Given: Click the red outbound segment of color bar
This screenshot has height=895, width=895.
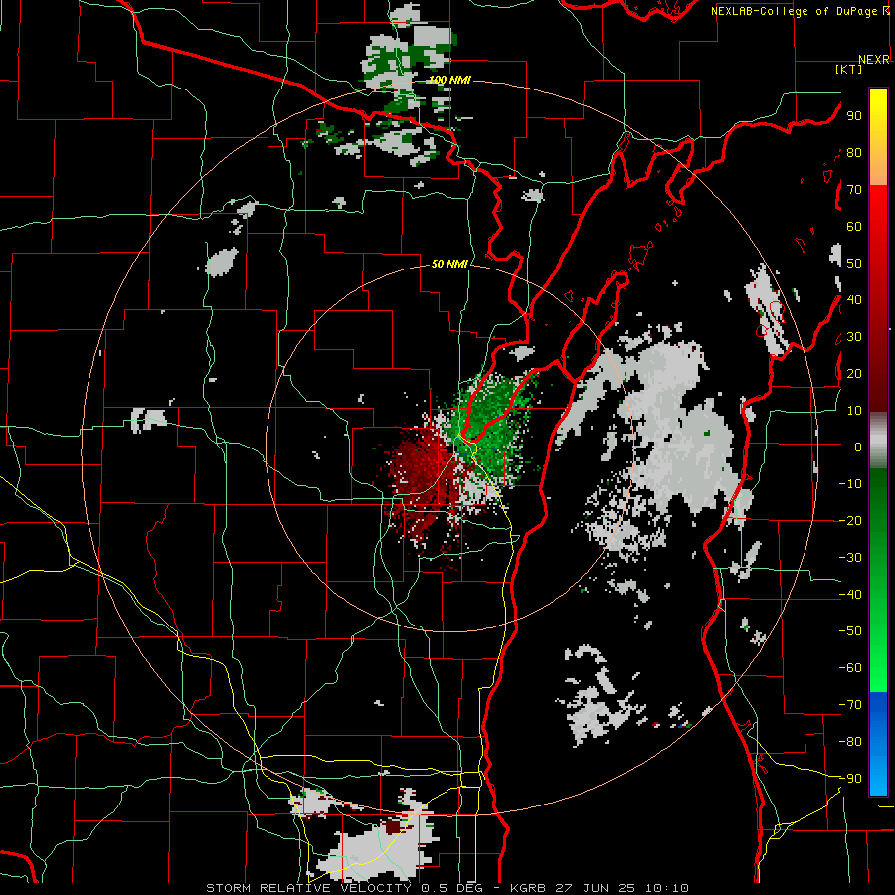Looking at the screenshot, I should [878, 298].
